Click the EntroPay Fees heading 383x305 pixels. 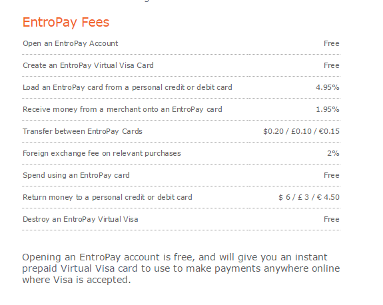pos(66,23)
